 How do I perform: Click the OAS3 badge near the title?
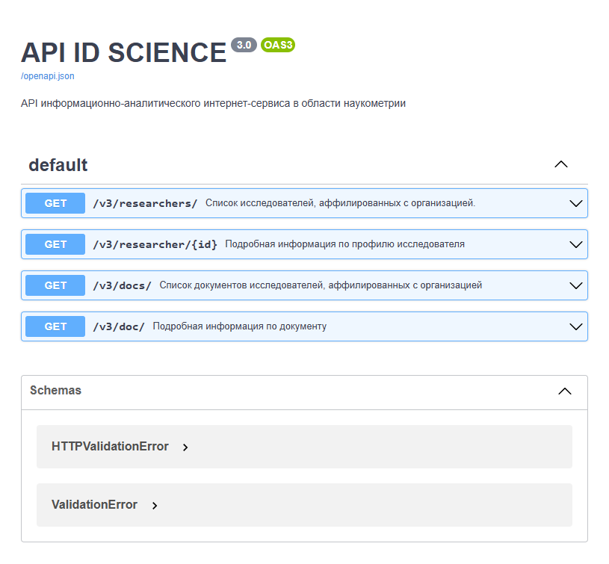[277, 45]
